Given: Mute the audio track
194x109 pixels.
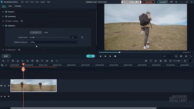Looking at the screenshot, I should coord(9,96).
